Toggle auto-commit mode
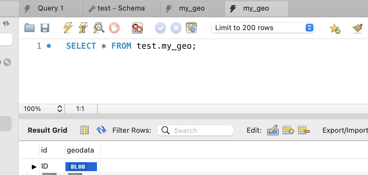This screenshot has height=175, width=368. tap(191, 28)
